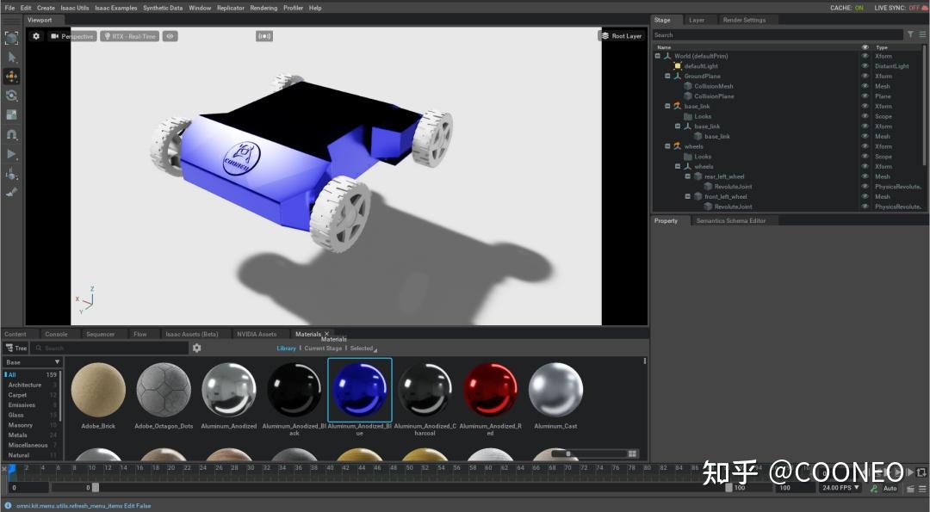
Task: Click the status bar info icon
Action: [x=8, y=506]
